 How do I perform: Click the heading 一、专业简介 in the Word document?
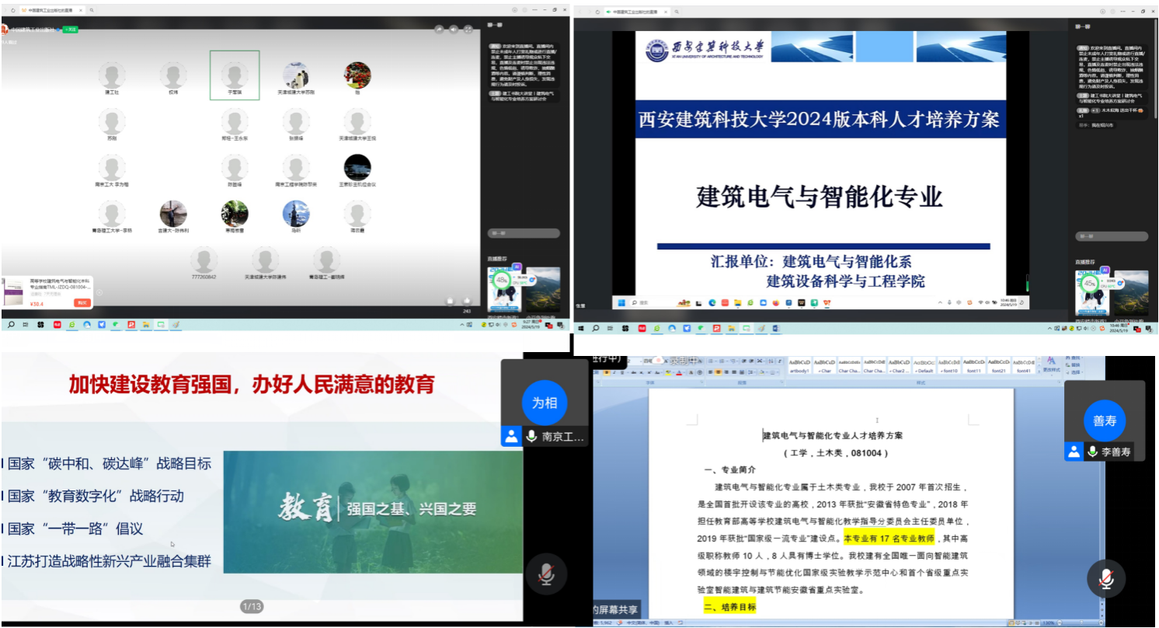click(x=729, y=469)
